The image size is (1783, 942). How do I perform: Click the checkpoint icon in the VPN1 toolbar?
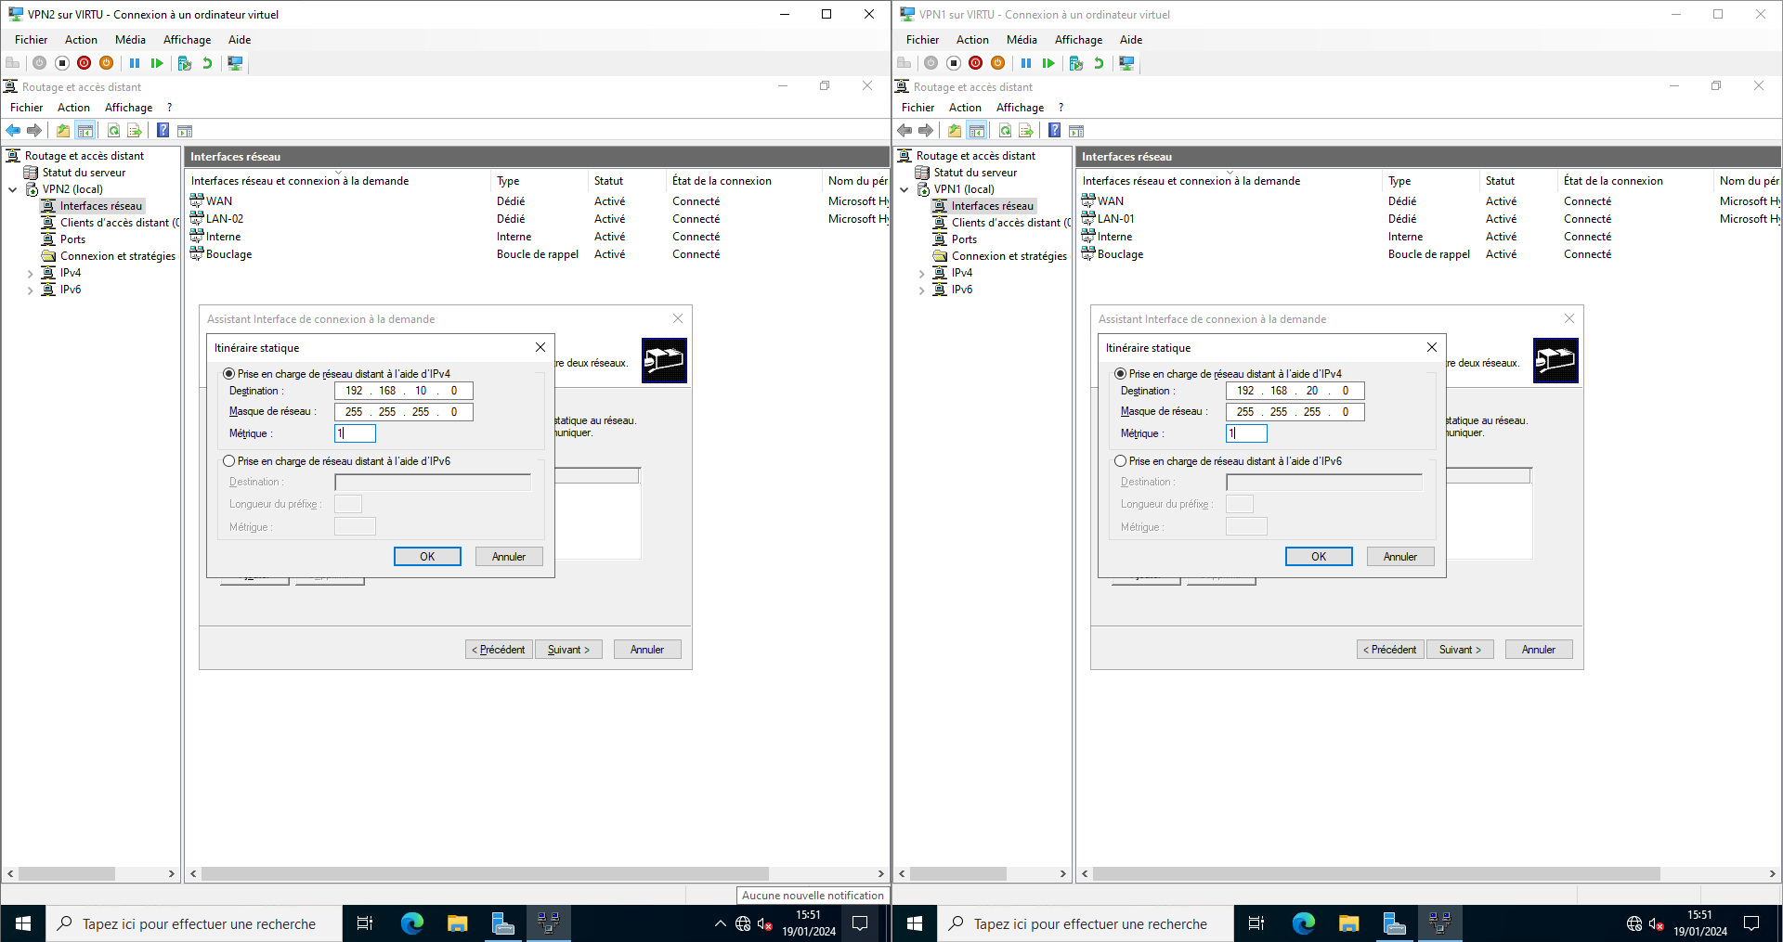(x=1075, y=63)
